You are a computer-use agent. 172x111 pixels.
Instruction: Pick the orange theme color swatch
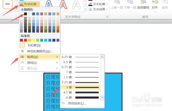click(x=58, y=14)
